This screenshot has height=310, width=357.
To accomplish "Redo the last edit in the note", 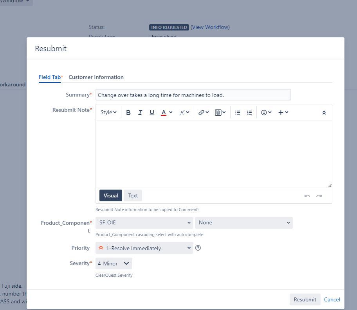I will (319, 196).
